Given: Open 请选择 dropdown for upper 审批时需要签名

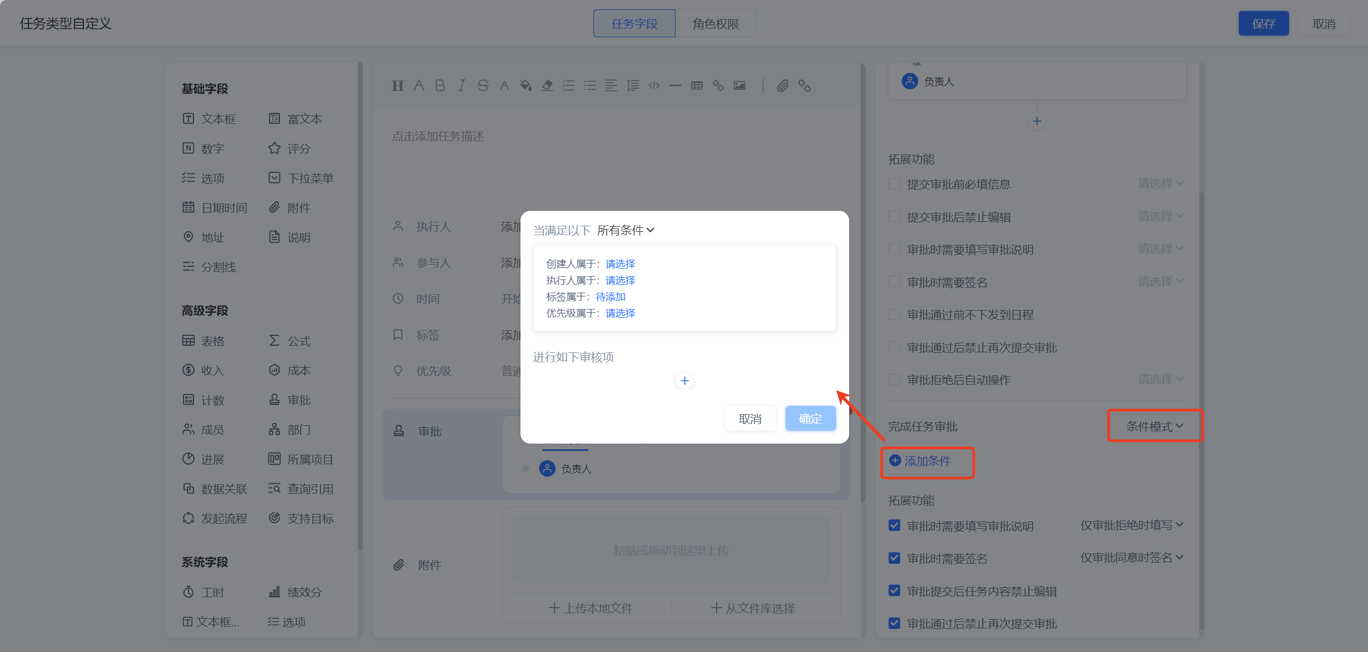Looking at the screenshot, I should (x=1161, y=282).
